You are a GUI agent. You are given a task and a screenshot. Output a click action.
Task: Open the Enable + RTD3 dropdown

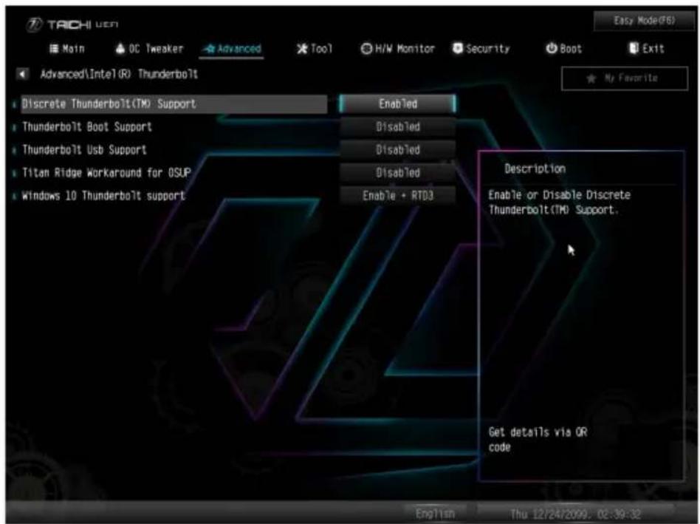pyautogui.click(x=398, y=196)
